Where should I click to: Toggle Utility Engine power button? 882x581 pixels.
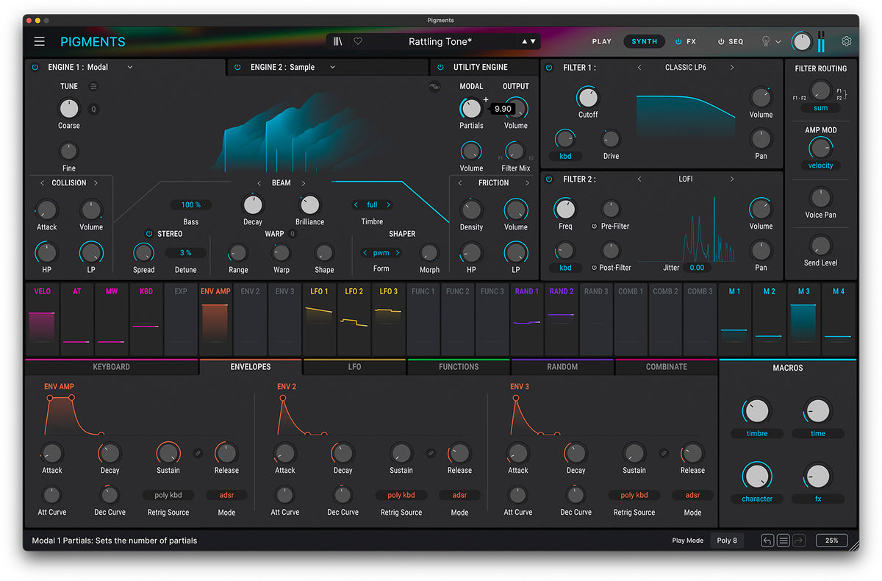click(440, 67)
